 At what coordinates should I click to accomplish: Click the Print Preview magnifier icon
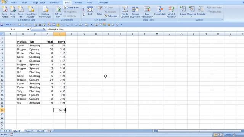tap(86, 25)
